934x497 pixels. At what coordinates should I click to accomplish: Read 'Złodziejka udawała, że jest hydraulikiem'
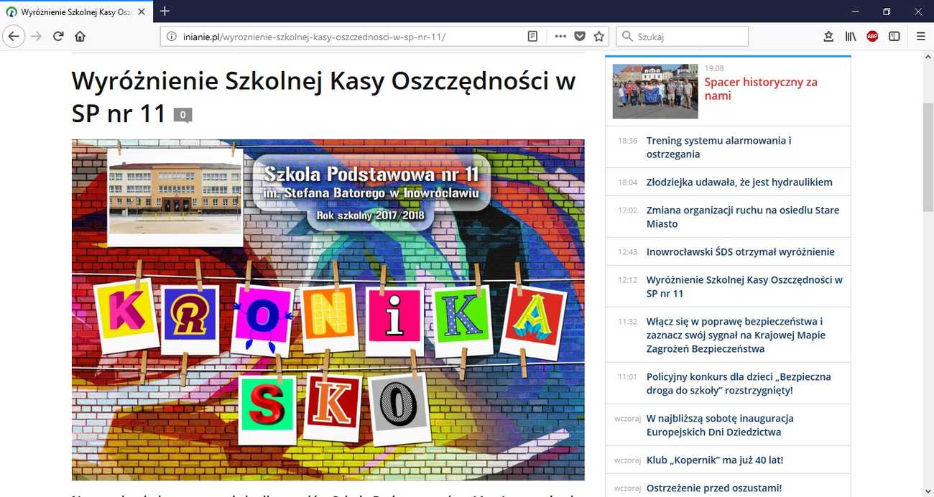739,182
